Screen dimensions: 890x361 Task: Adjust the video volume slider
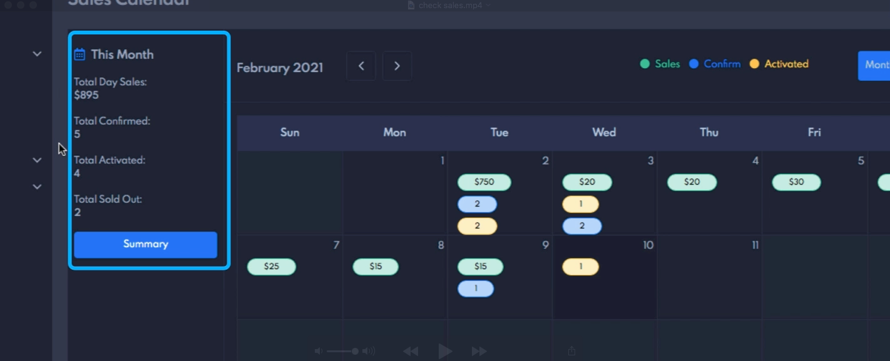(x=342, y=351)
